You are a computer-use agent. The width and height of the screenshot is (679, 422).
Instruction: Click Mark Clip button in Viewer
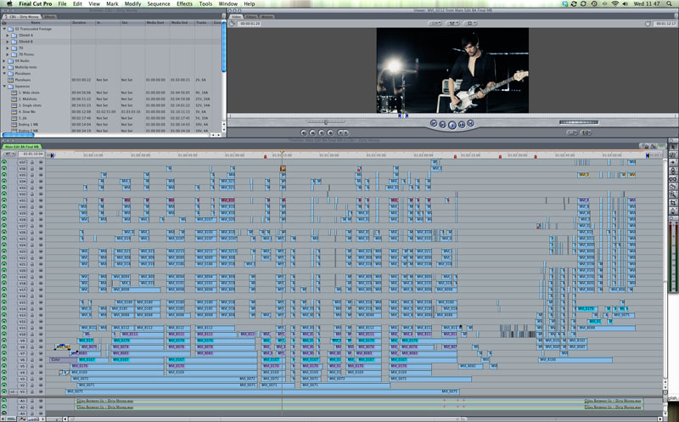coord(312,132)
